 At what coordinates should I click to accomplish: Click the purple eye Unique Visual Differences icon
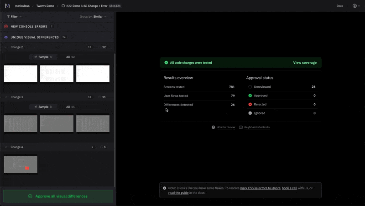(x=6, y=37)
